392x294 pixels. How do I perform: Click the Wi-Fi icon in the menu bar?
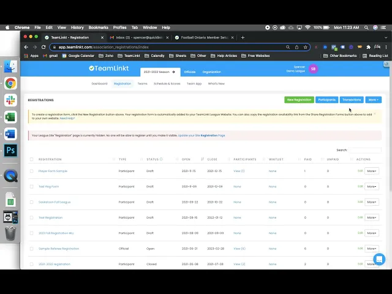307,28
